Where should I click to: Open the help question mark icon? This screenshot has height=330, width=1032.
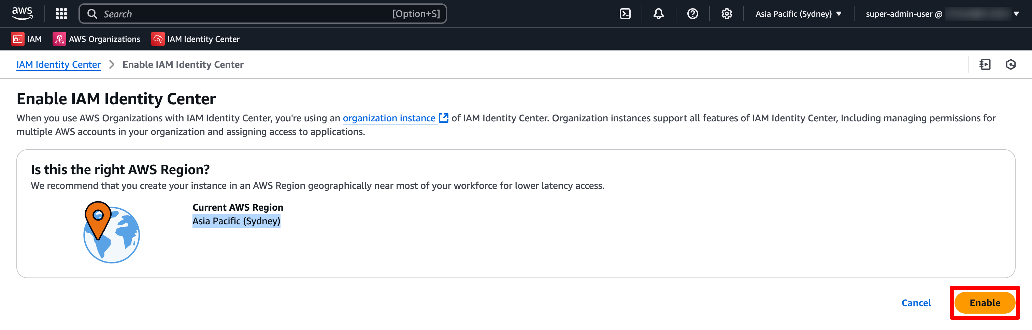693,13
